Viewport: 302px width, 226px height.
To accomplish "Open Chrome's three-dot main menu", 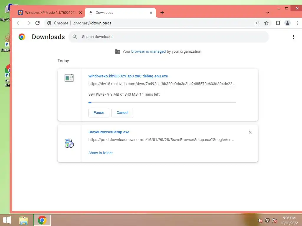I will coord(297,23).
